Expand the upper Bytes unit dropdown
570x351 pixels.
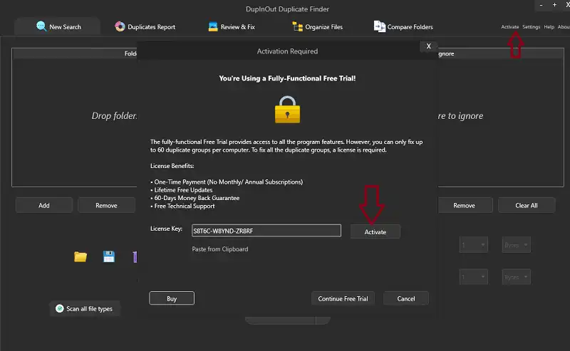coord(517,245)
